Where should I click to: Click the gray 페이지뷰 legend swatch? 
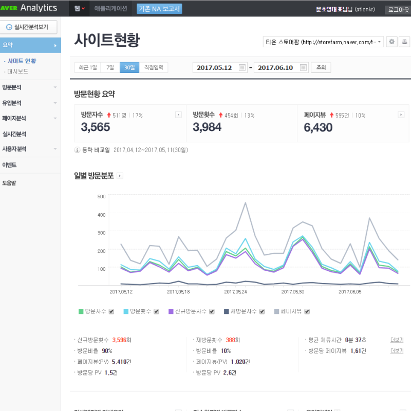point(276,311)
